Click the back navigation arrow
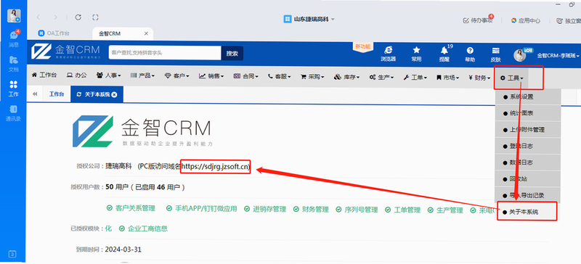Image resolution: width=581 pixels, height=264 pixels. coord(38,17)
